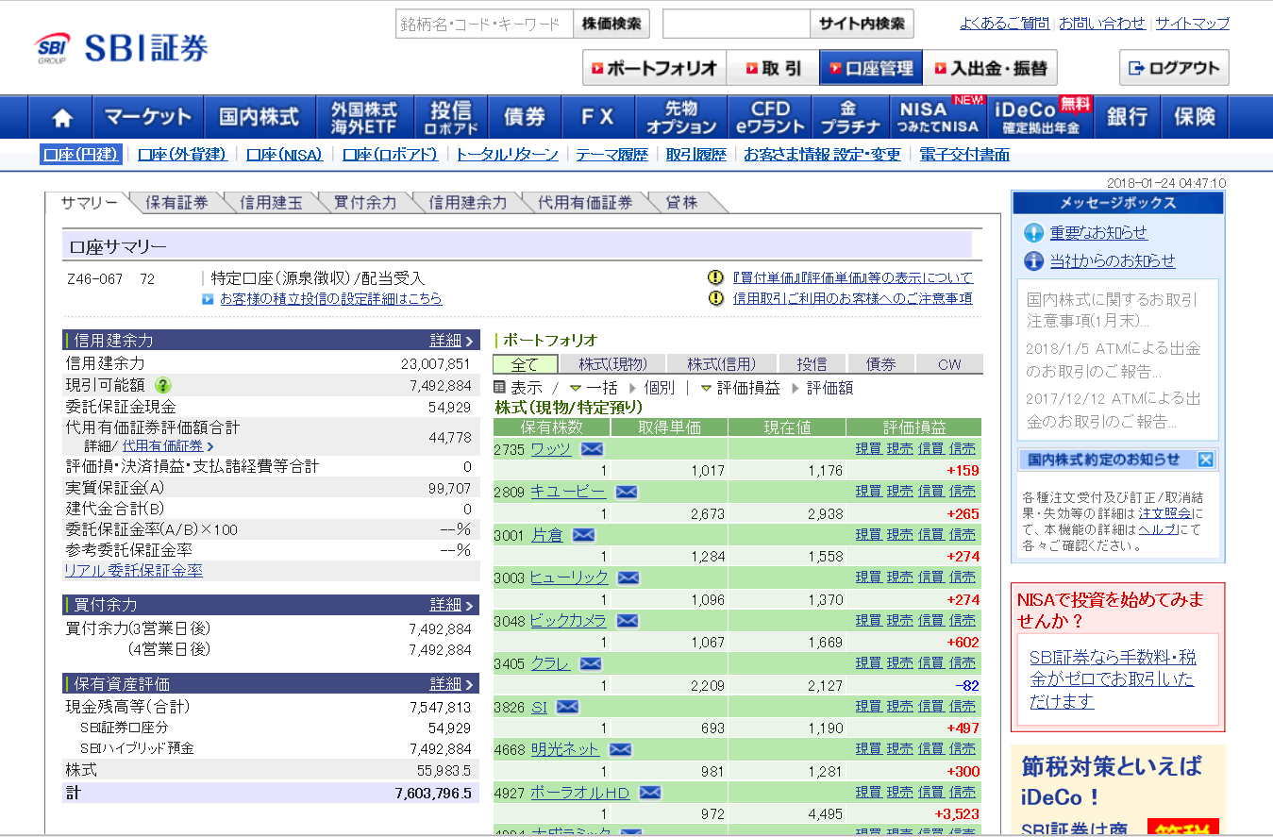Click the 重要なお知らせ exclamation icon
The image size is (1273, 837).
coord(1034,233)
